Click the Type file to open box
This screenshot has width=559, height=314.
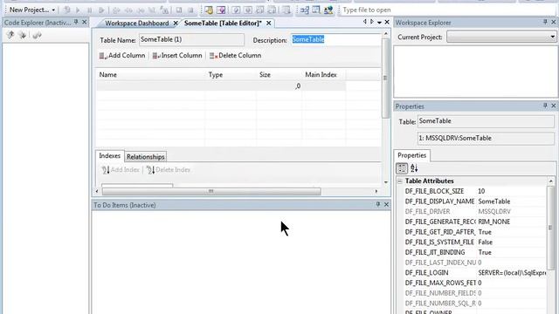click(x=447, y=10)
